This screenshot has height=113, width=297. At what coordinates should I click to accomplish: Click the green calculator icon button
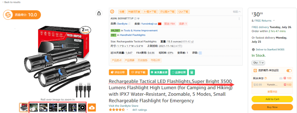(x=192, y=72)
